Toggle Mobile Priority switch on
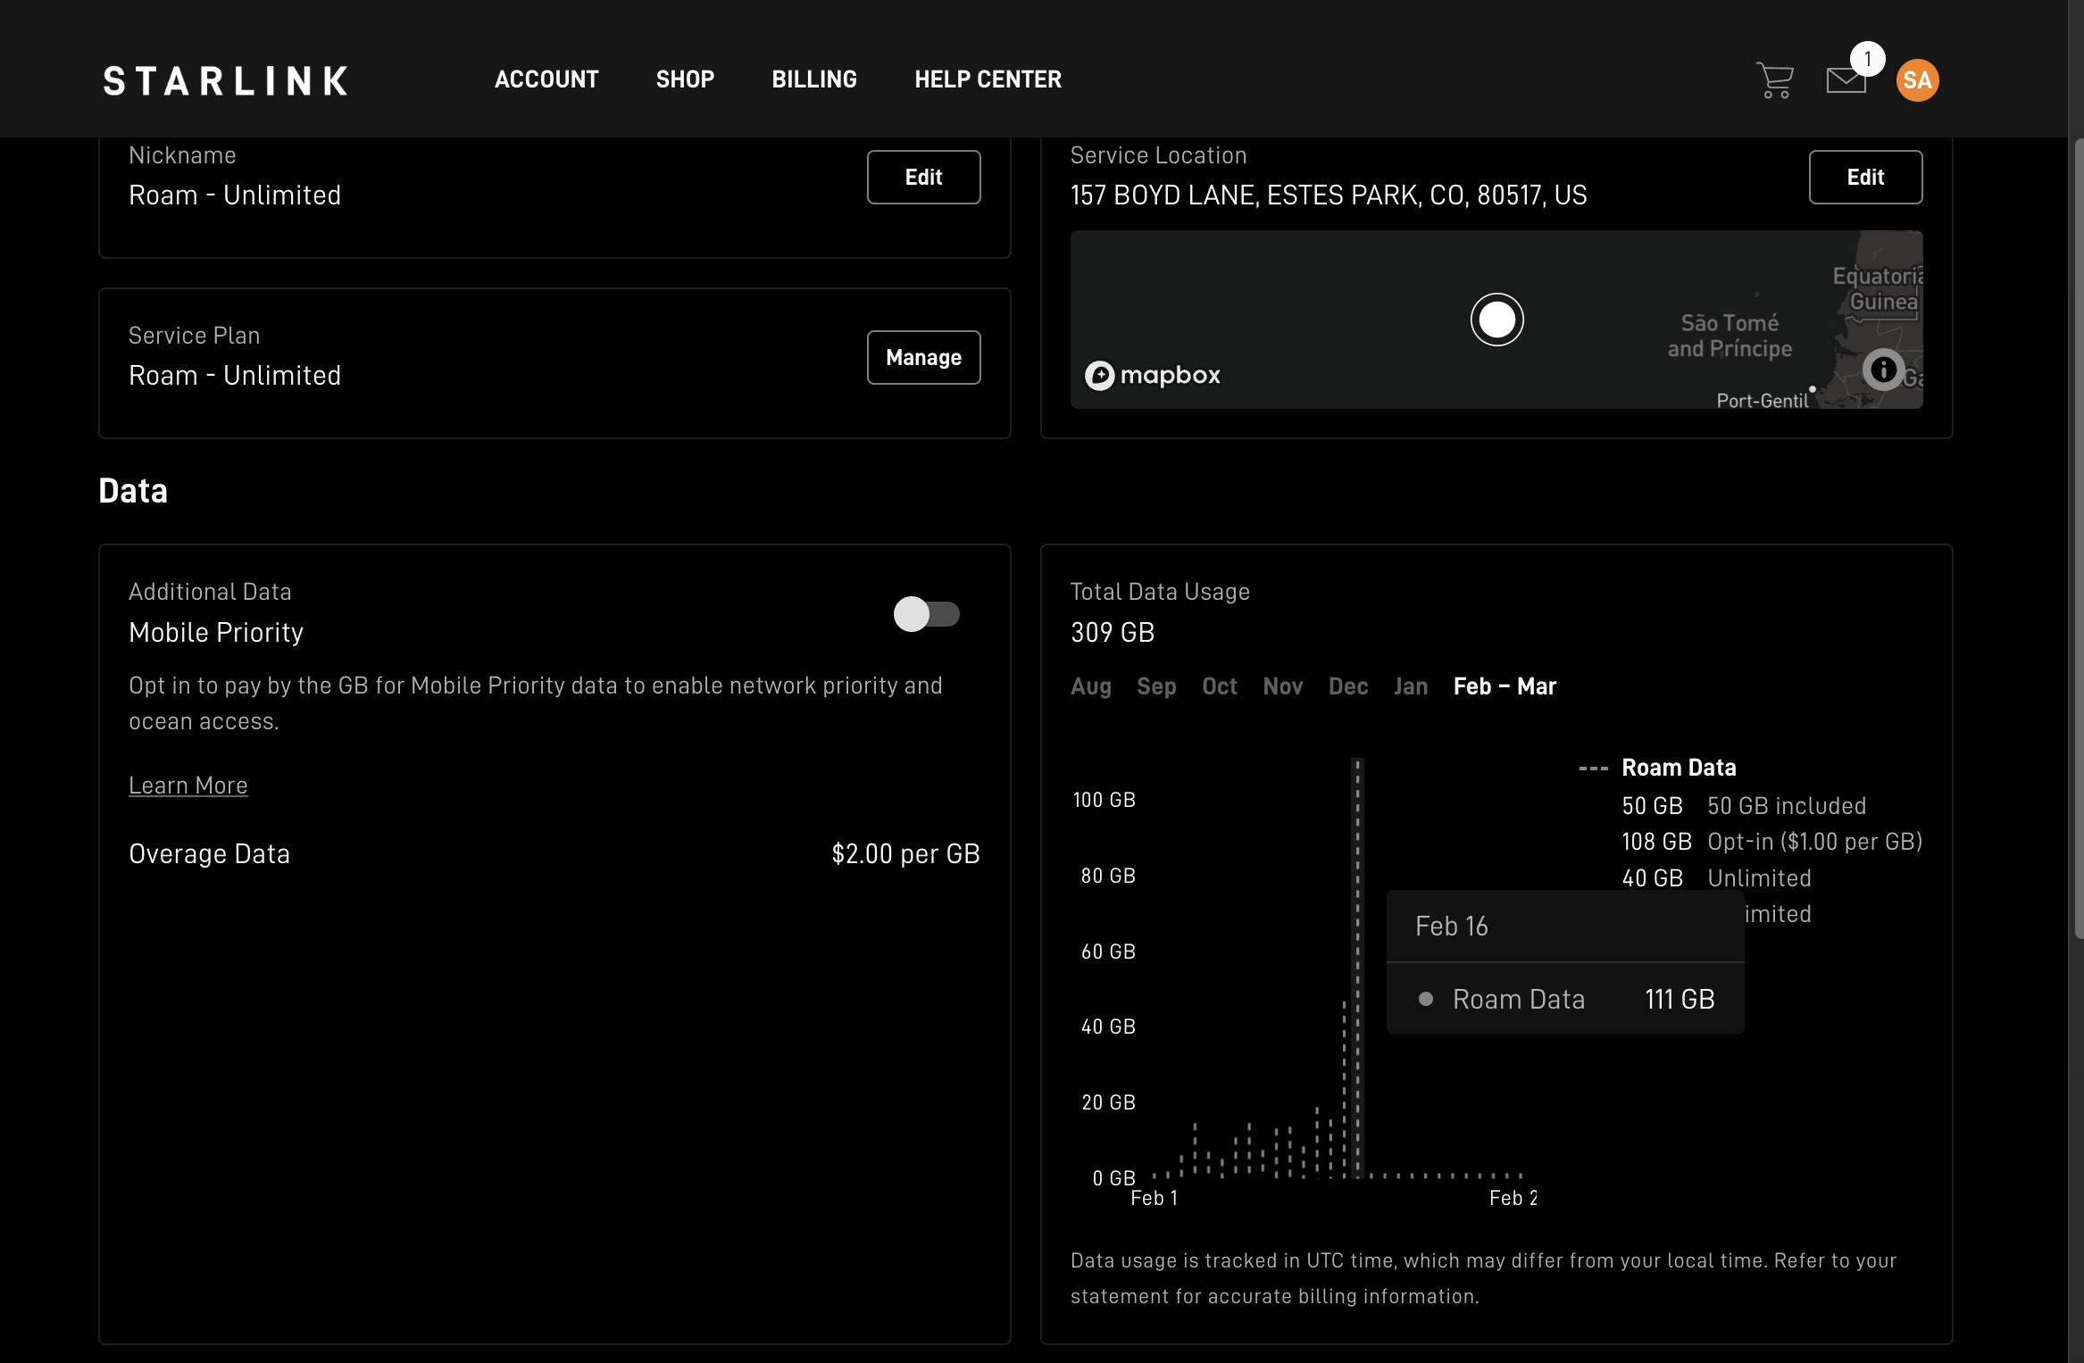This screenshot has height=1363, width=2084. pos(926,614)
